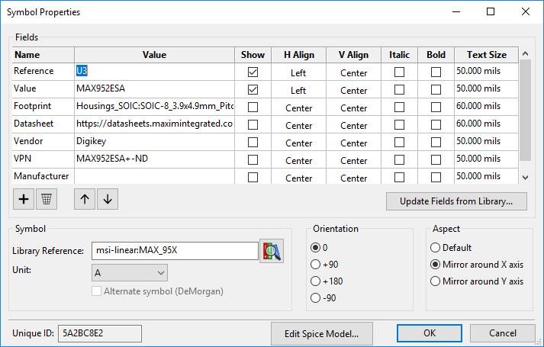Enable Italic for the Footprint field
The width and height of the screenshot is (544, 347).
point(399,107)
